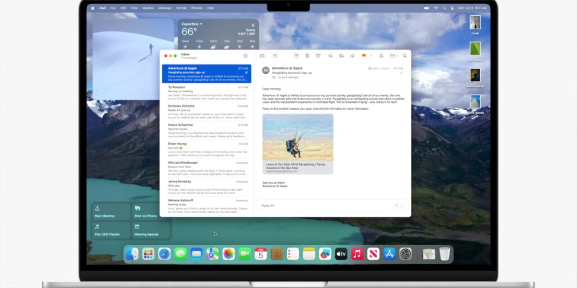Select the White Sands desktop file
This screenshot has width=577, height=288.
coord(475,105)
